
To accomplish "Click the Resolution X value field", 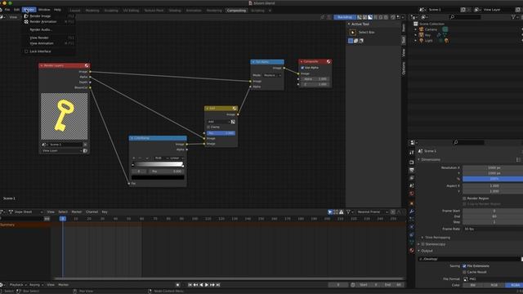I will pyautogui.click(x=493, y=167).
